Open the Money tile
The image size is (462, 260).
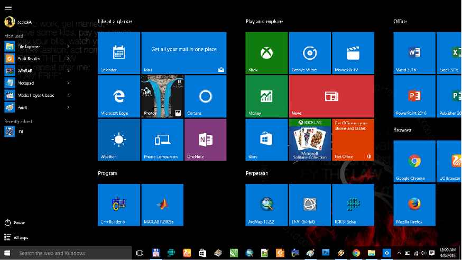click(266, 96)
